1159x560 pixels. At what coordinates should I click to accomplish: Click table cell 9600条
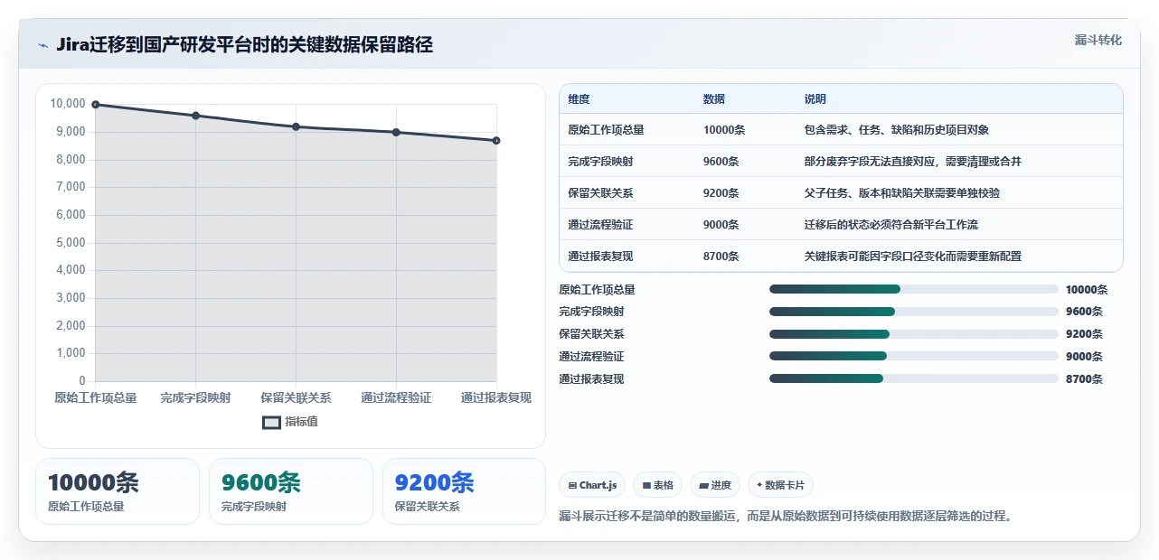pyautogui.click(x=721, y=162)
